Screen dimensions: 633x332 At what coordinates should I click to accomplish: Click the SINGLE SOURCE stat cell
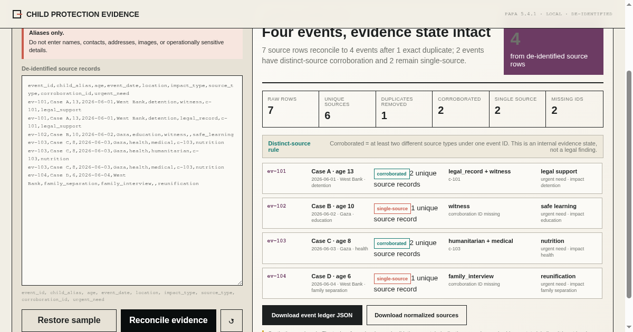[x=517, y=109]
